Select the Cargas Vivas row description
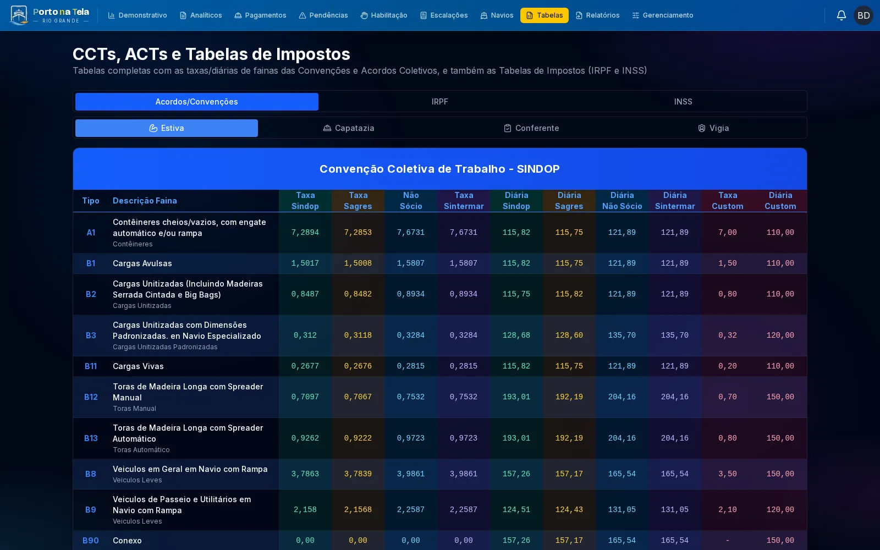880x550 pixels. tap(138, 366)
